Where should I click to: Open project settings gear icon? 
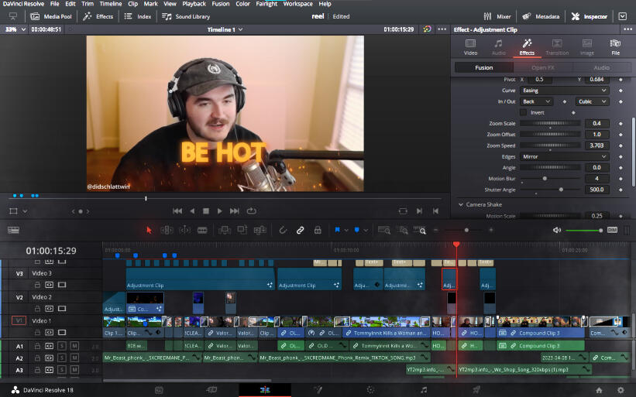[621, 390]
